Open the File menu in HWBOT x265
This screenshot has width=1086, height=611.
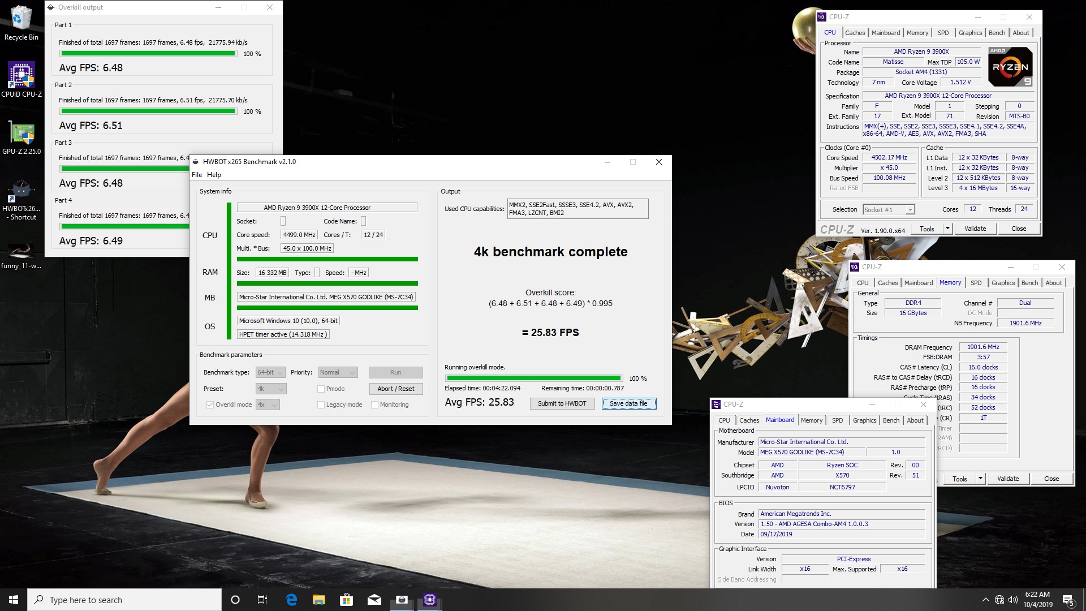[197, 175]
